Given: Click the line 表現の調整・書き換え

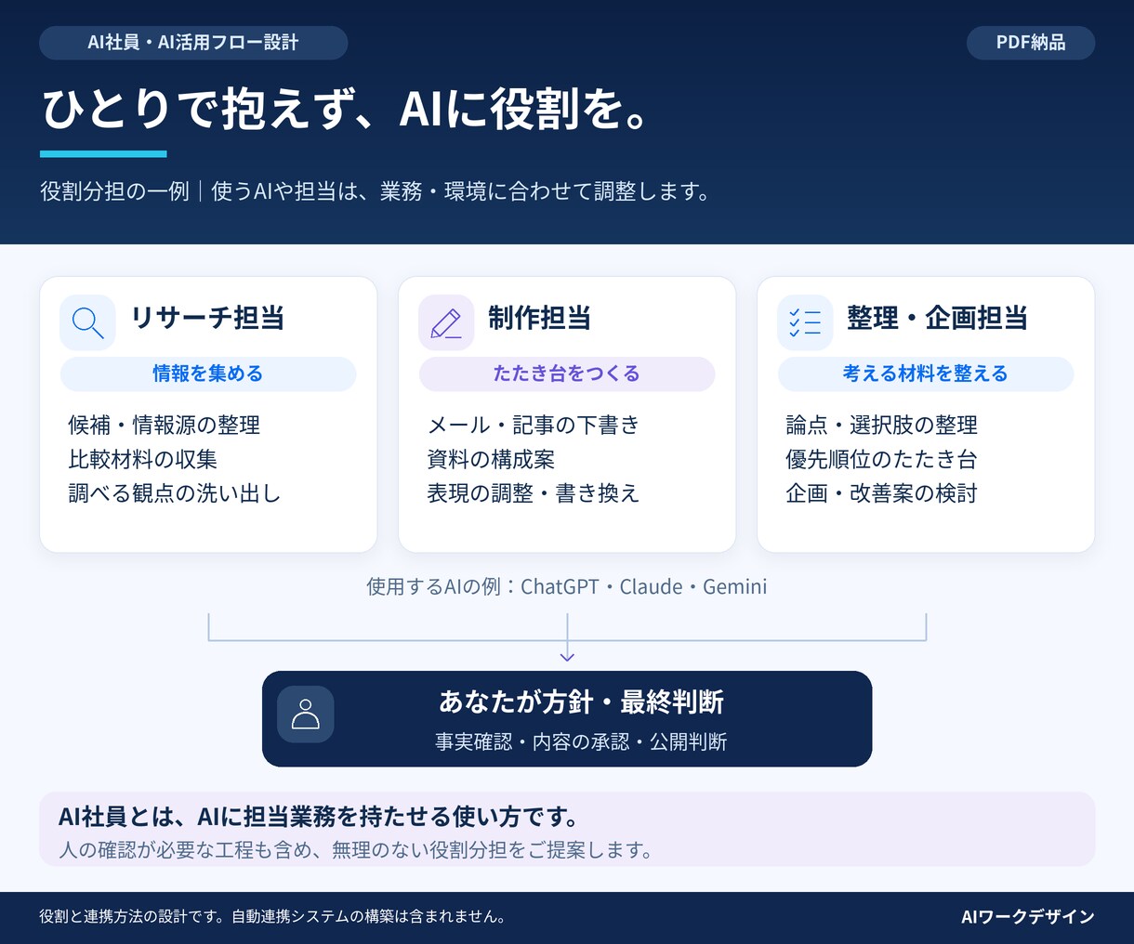Looking at the screenshot, I should (x=534, y=493).
